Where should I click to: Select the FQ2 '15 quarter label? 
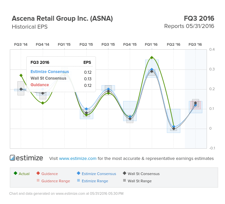[x=86, y=44]
